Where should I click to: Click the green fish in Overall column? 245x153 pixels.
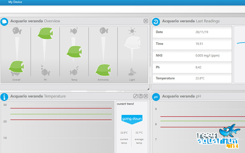[x=16, y=67]
